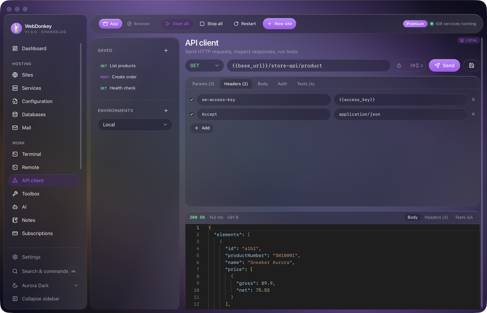Add a new header row
The height and width of the screenshot is (313, 487).
[202, 128]
